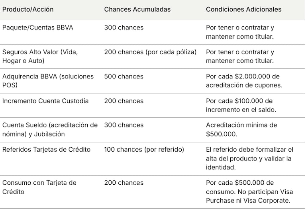The width and height of the screenshot is (306, 209).
Task: Select 200 chances in the Incremento Cuenta Custodia row
Action: 124,101
